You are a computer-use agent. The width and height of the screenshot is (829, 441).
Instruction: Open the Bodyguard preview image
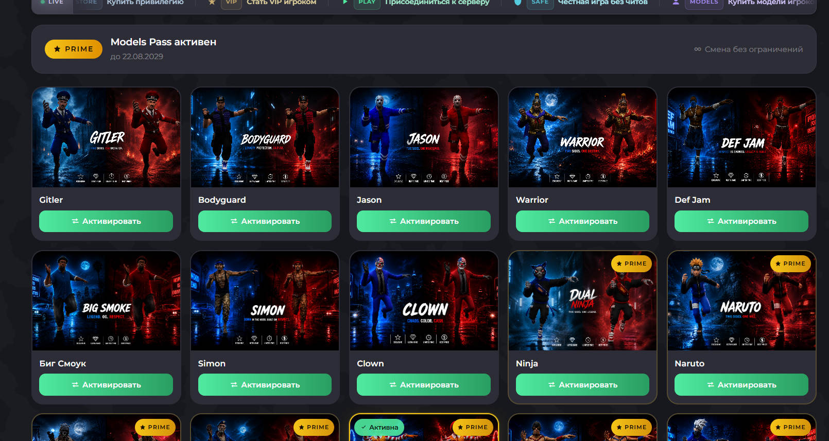click(x=265, y=137)
